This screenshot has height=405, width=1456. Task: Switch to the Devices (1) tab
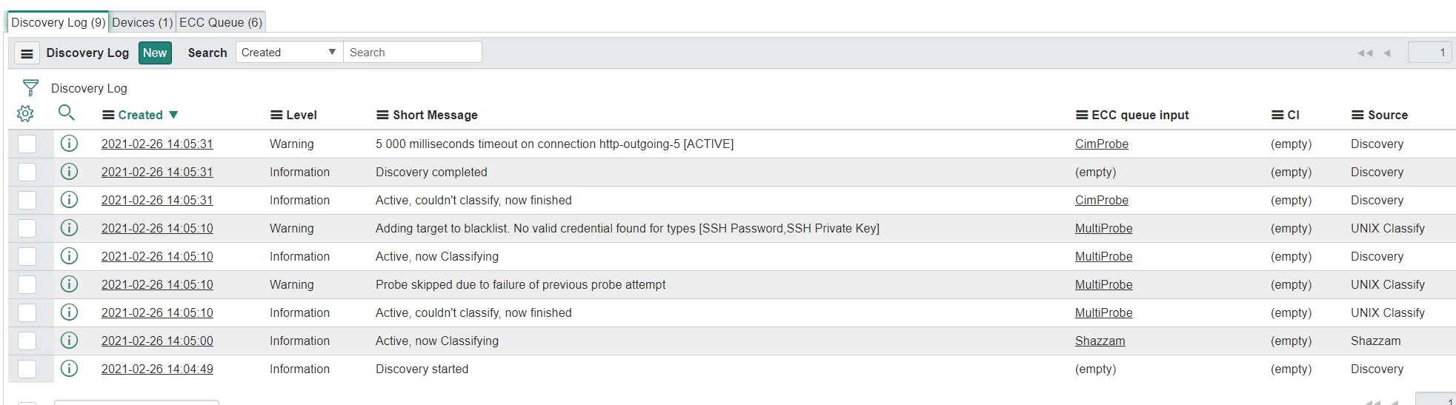tap(142, 22)
